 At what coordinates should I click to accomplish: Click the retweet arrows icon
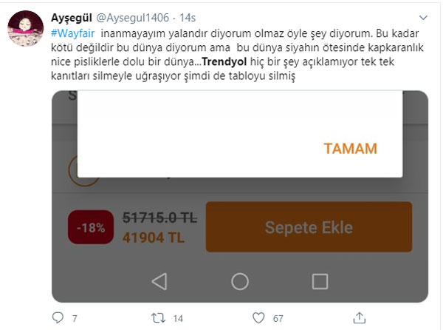click(x=158, y=318)
